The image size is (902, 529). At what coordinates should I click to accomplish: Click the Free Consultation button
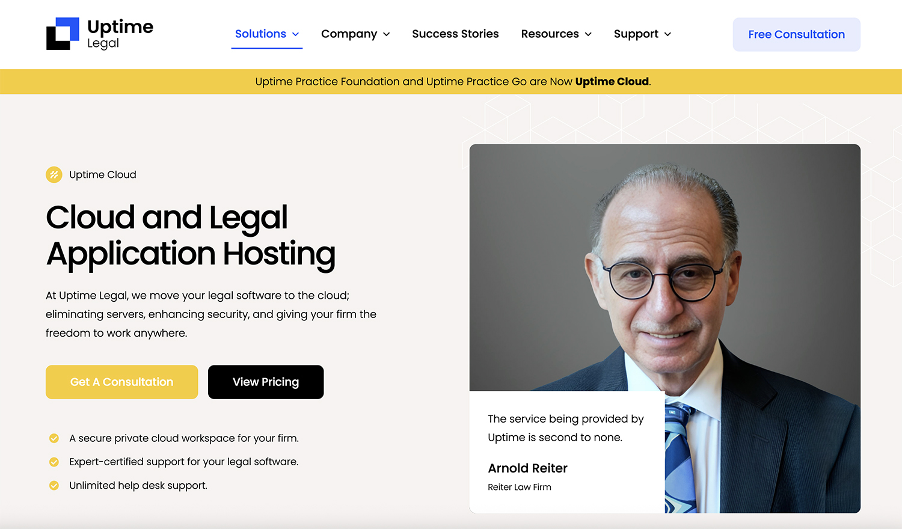coord(796,34)
